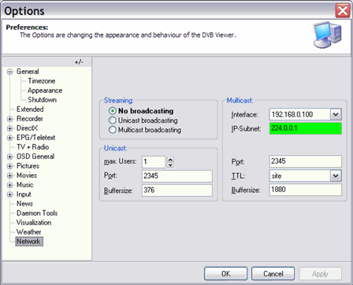Select the Recorder tree label

click(x=30, y=119)
